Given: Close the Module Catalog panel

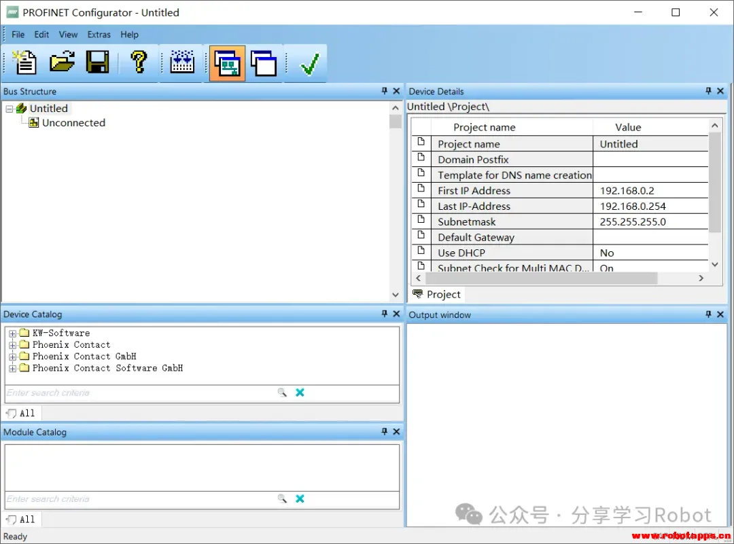Looking at the screenshot, I should point(396,431).
